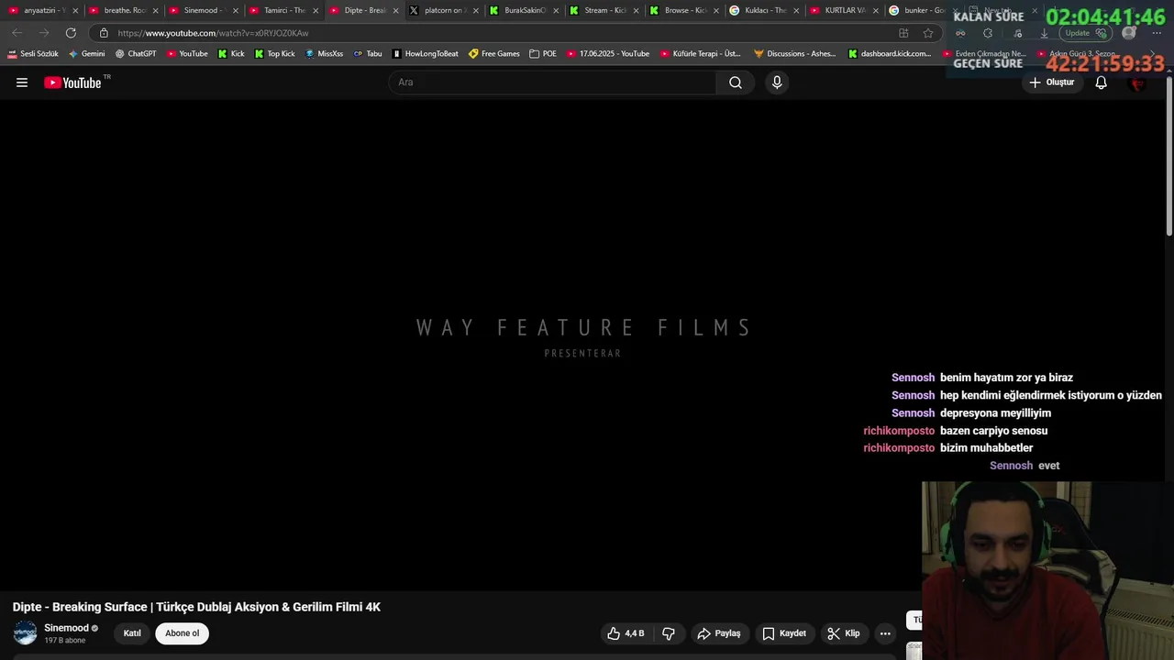Open the MissXss bookmark

324,54
